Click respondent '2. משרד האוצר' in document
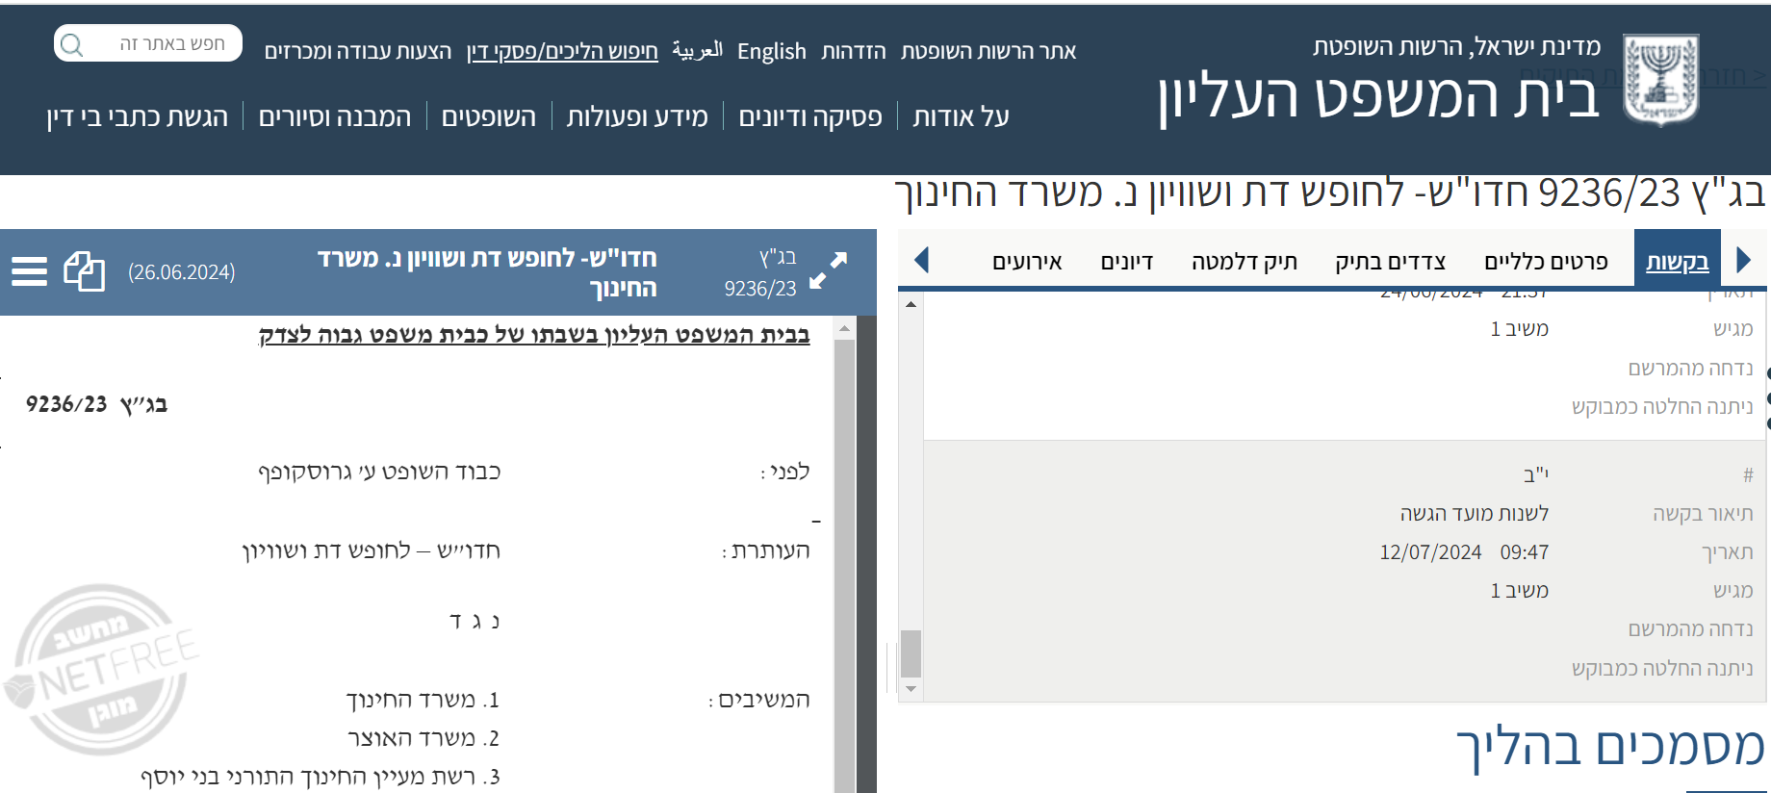This screenshot has width=1771, height=793. pyautogui.click(x=423, y=738)
